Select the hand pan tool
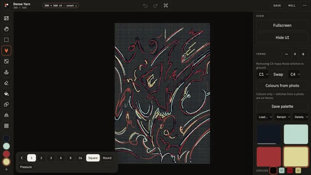This screenshot has width=311, height=175. coord(6,29)
